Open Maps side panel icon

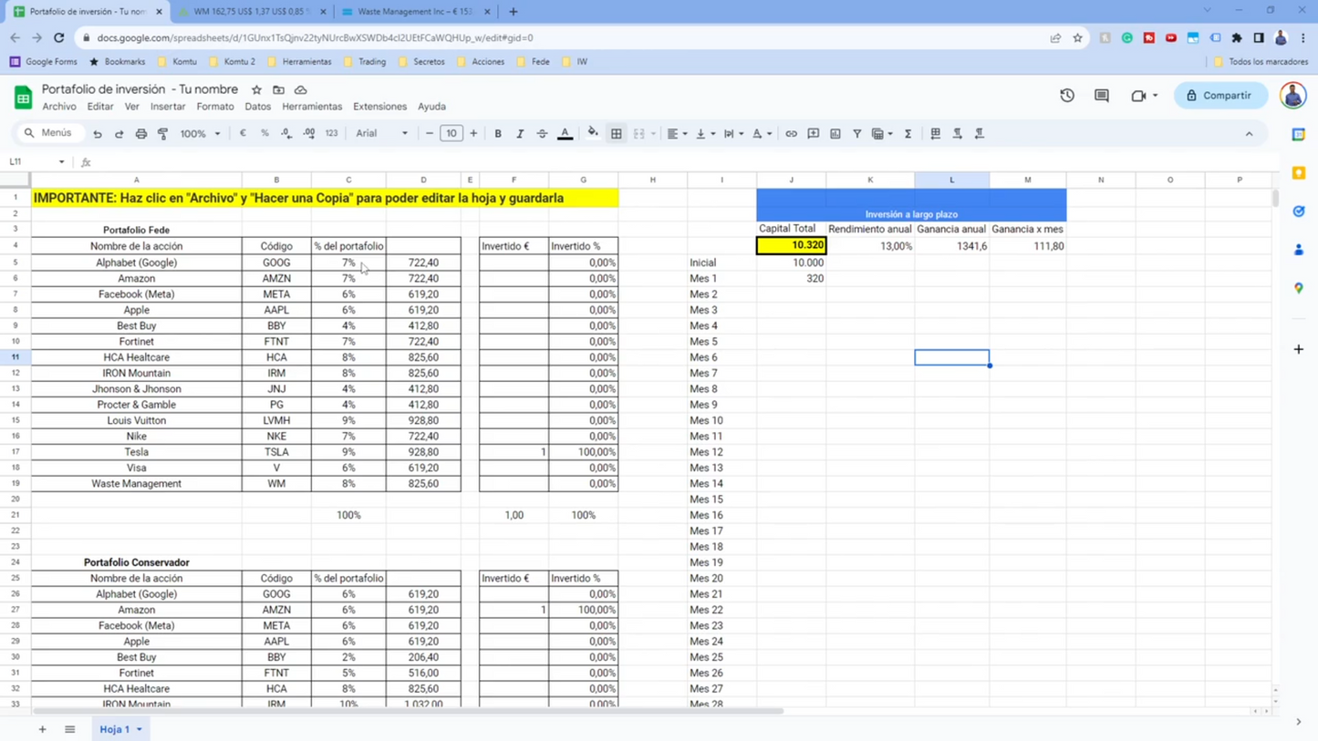click(1299, 288)
